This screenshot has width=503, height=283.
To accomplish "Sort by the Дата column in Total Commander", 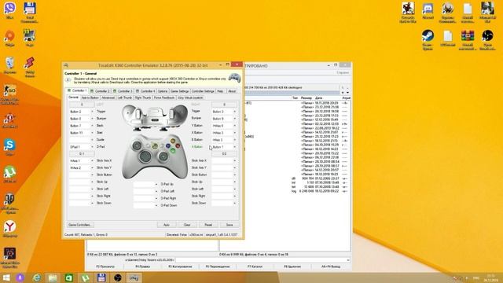I will pyautogui.click(x=318, y=97).
